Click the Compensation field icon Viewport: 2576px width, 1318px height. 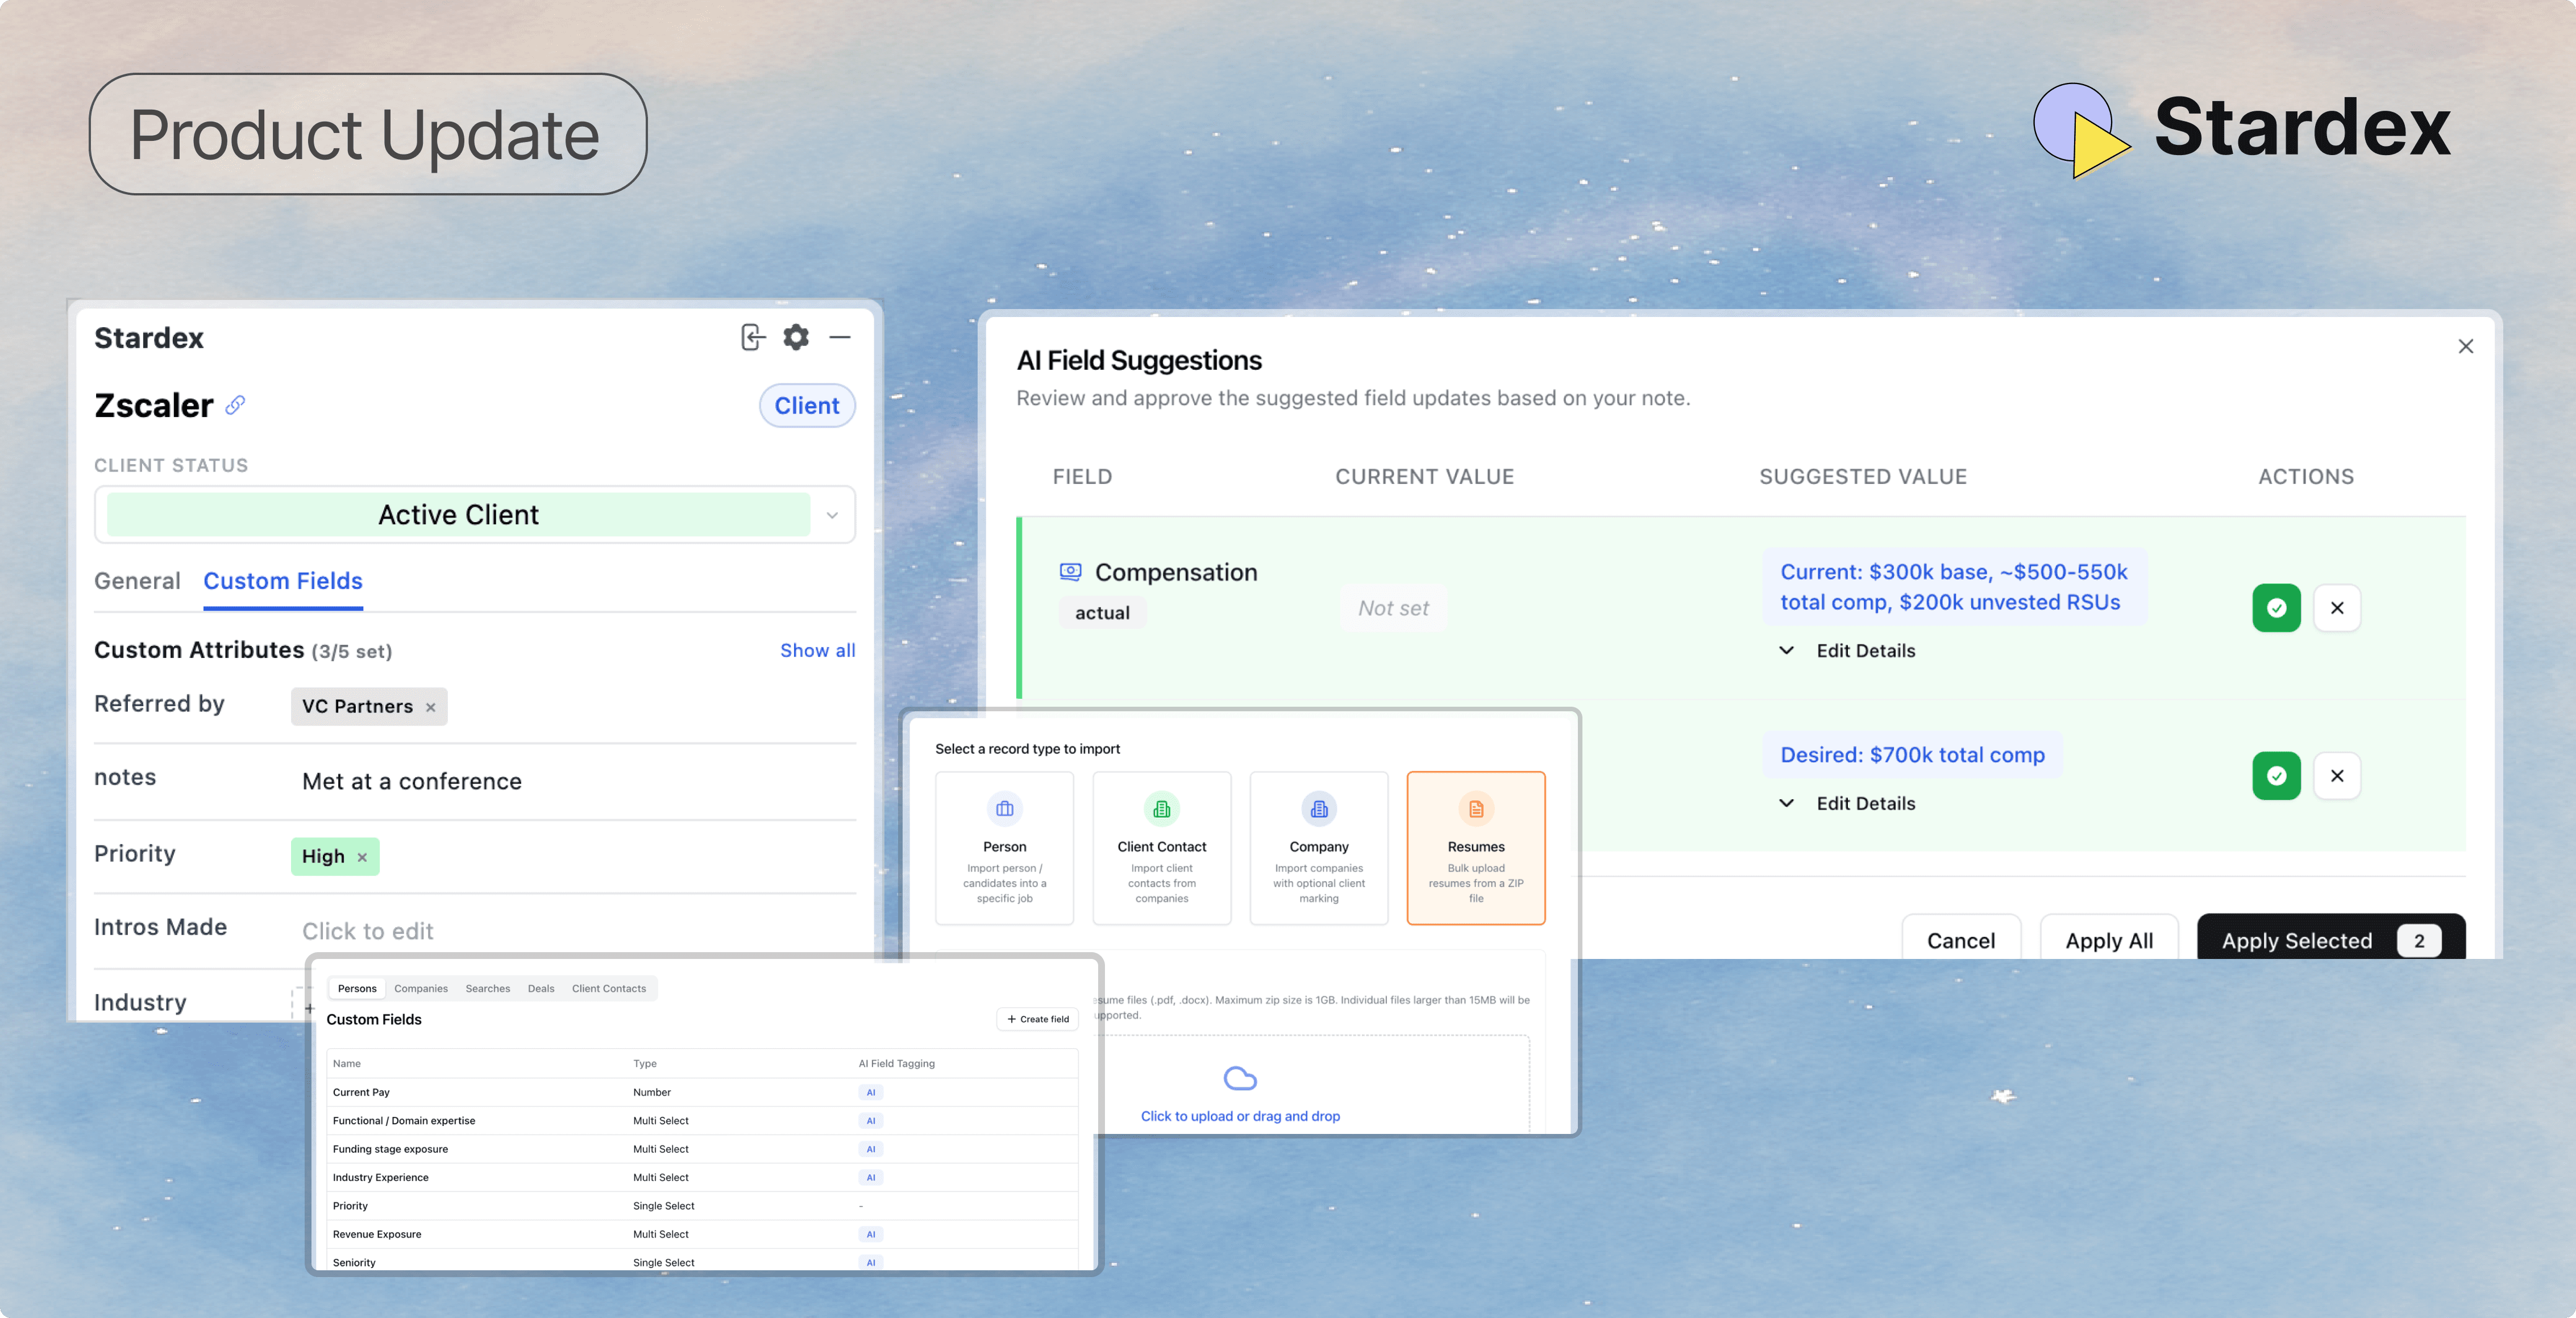1069,572
